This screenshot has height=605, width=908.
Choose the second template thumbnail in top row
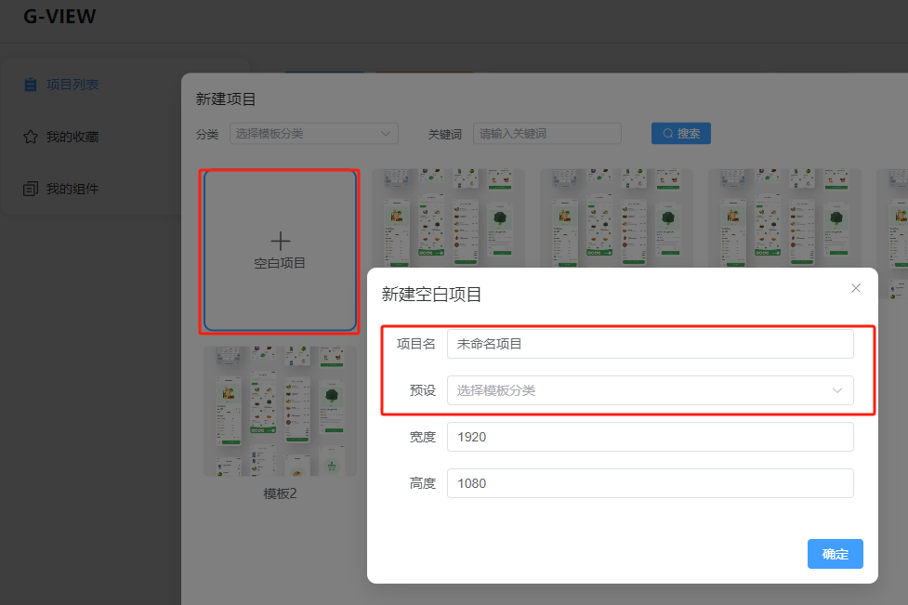coord(616,217)
